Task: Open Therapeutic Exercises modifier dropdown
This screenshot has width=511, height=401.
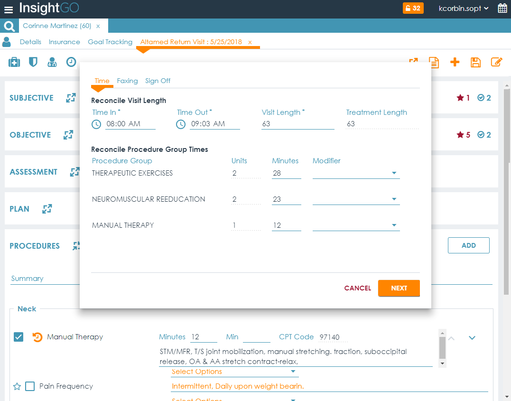Action: 356,173
